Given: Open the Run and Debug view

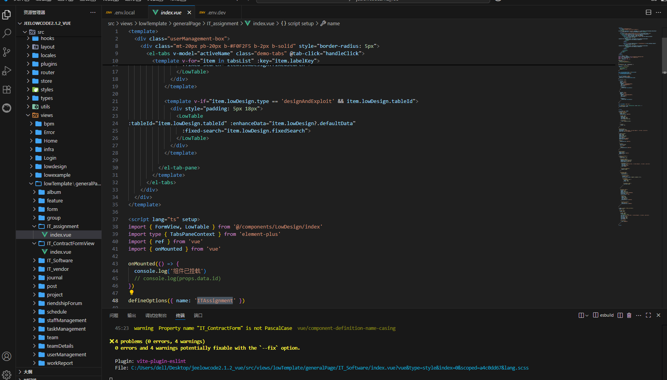Looking at the screenshot, I should (x=7, y=71).
